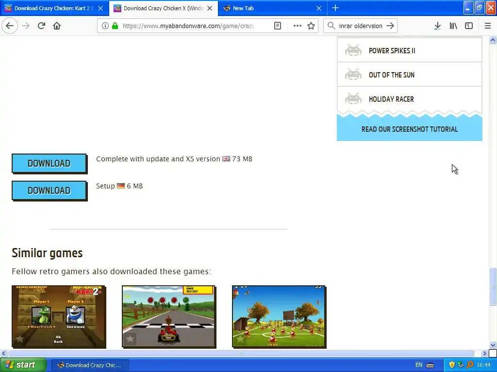Click the EN language indicator
The height and width of the screenshot is (372, 497).
pos(418,365)
